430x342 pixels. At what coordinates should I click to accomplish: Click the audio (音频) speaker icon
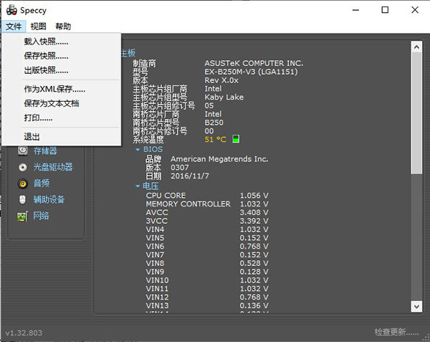tap(22, 184)
